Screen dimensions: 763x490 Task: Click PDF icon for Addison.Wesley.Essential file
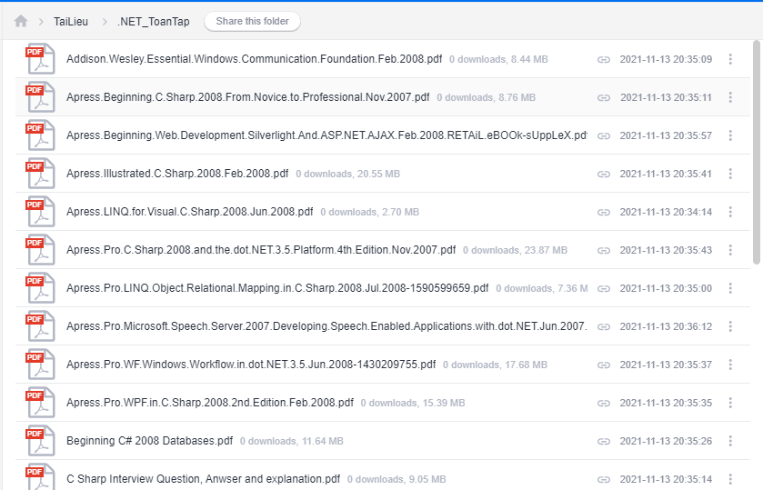click(x=40, y=59)
